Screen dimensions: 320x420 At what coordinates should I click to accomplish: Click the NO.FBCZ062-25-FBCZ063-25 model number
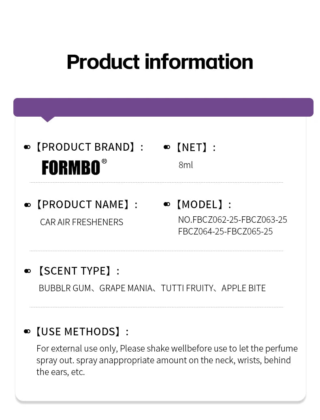tap(233, 220)
